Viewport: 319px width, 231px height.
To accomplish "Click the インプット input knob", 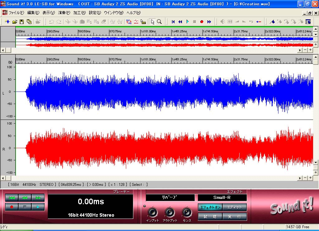I will click(x=152, y=212).
